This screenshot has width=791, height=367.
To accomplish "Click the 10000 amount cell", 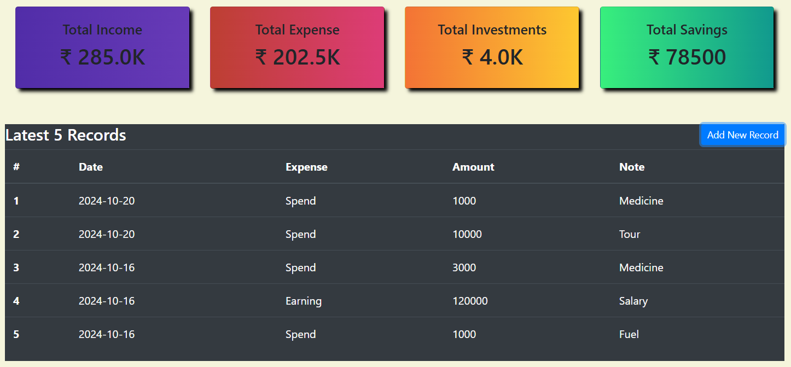I will tap(467, 234).
